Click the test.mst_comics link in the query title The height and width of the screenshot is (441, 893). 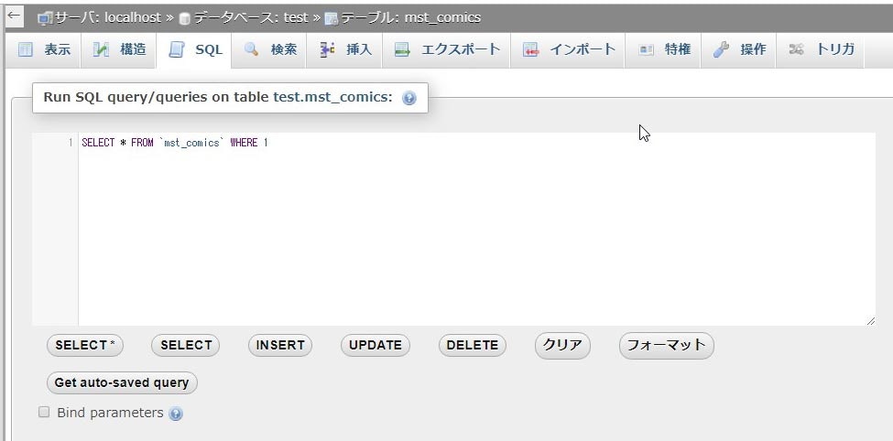pyautogui.click(x=332, y=97)
